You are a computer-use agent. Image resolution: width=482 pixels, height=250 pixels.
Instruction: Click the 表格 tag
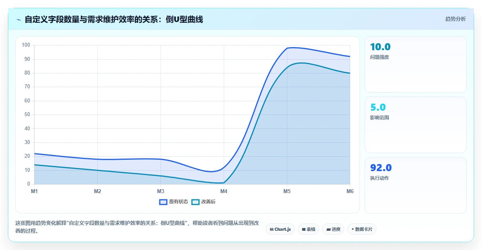coord(309,229)
